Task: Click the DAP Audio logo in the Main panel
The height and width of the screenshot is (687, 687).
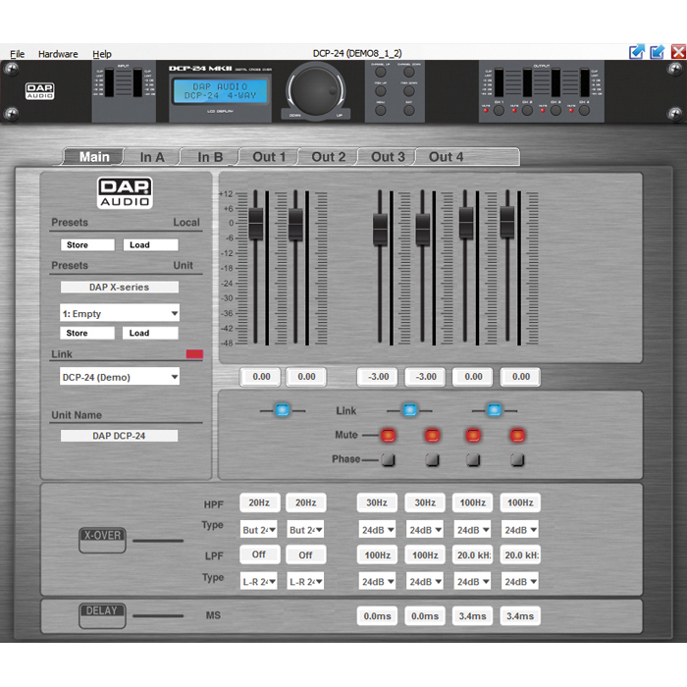Action: pyautogui.click(x=125, y=191)
